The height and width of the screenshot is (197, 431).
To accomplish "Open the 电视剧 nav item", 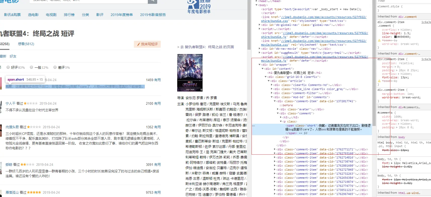I will [51, 15].
